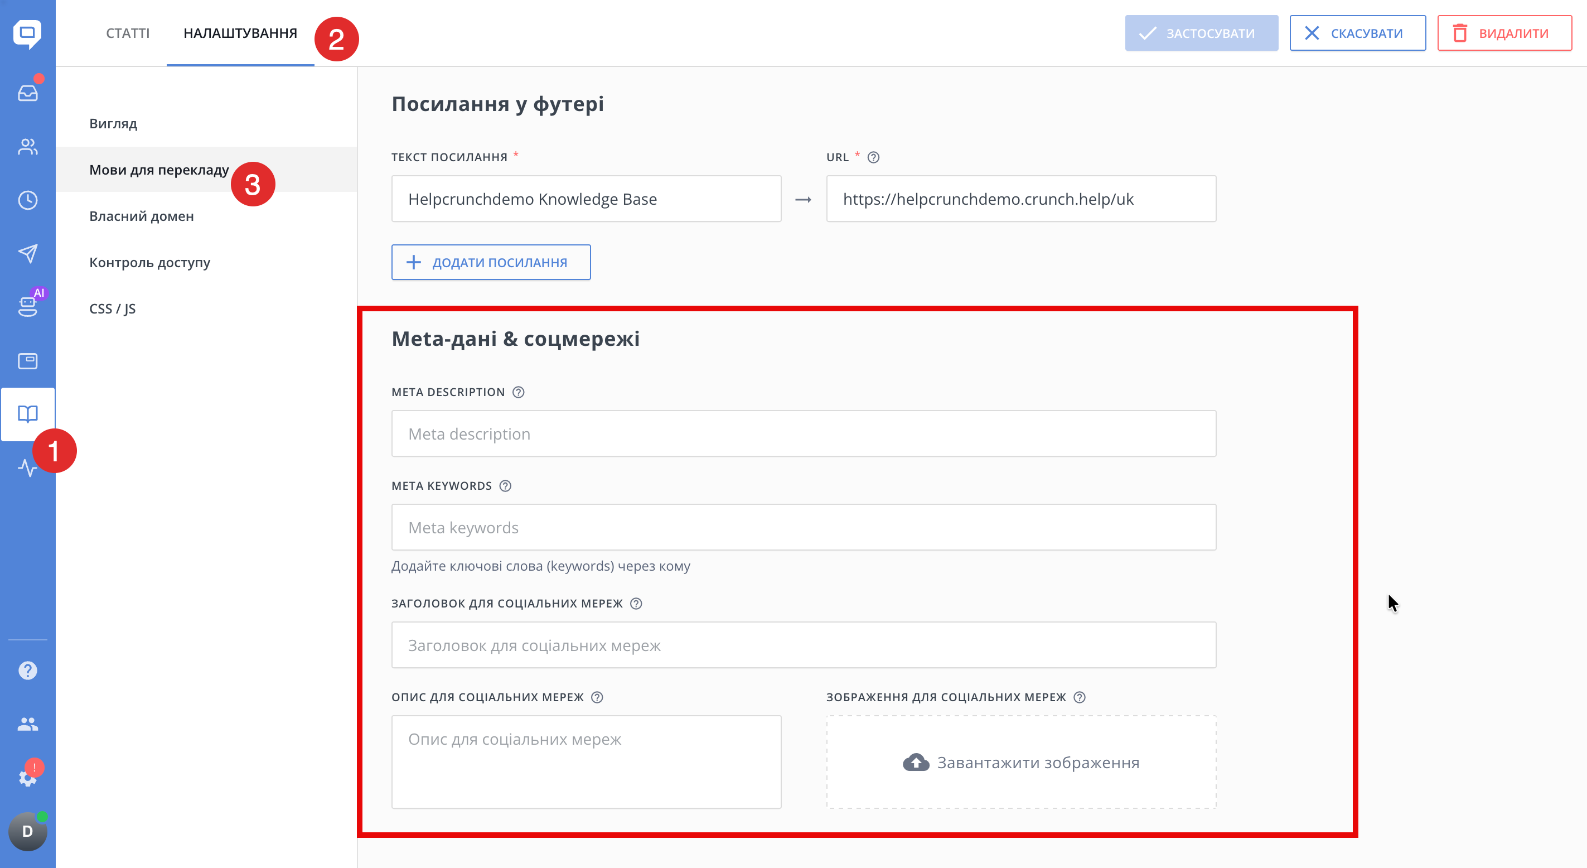Click the red Видалити button
The height and width of the screenshot is (868, 1587).
(x=1504, y=33)
